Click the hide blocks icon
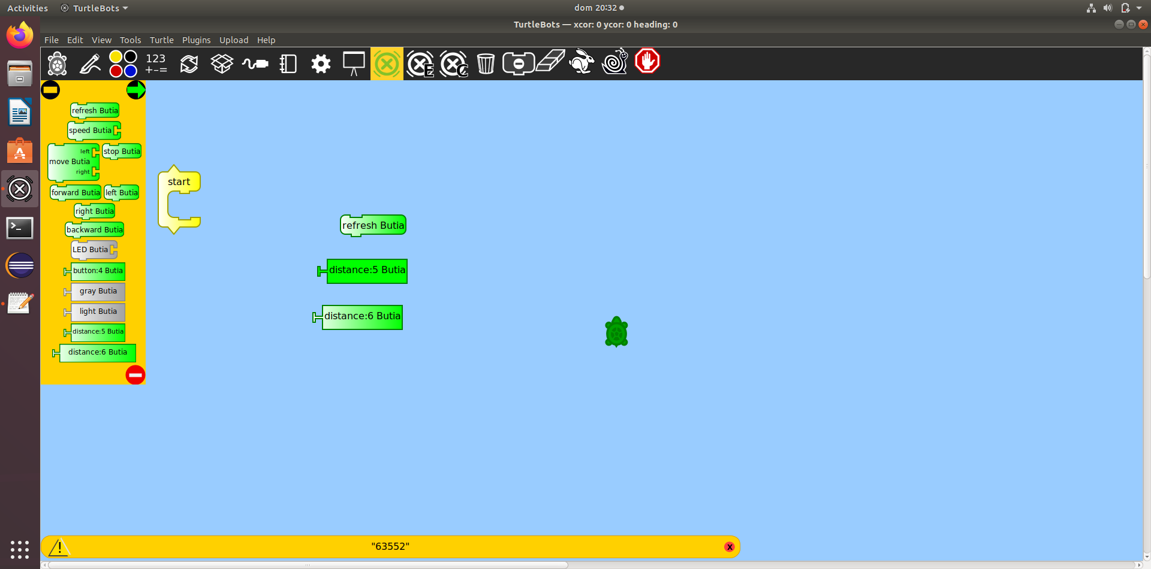This screenshot has height=569, width=1151. pyautogui.click(x=519, y=63)
